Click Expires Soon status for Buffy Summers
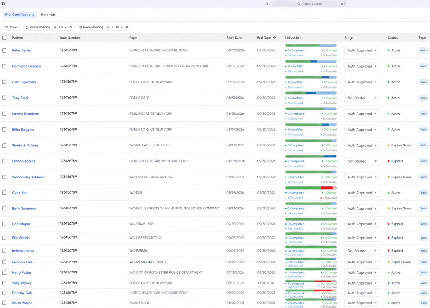This screenshot has width=430, height=308. coord(399,208)
